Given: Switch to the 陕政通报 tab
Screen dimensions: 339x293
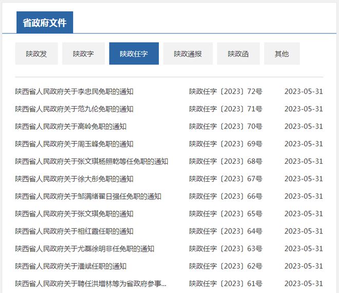Looking at the screenshot, I should pyautogui.click(x=188, y=54).
